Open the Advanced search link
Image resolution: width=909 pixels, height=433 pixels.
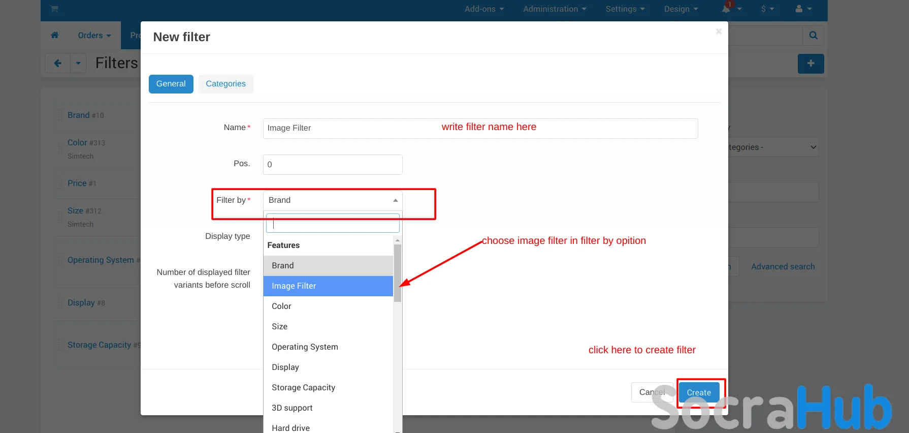click(783, 267)
